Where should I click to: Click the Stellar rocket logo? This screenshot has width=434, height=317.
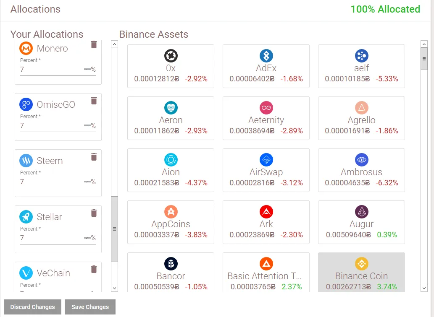point(26,217)
